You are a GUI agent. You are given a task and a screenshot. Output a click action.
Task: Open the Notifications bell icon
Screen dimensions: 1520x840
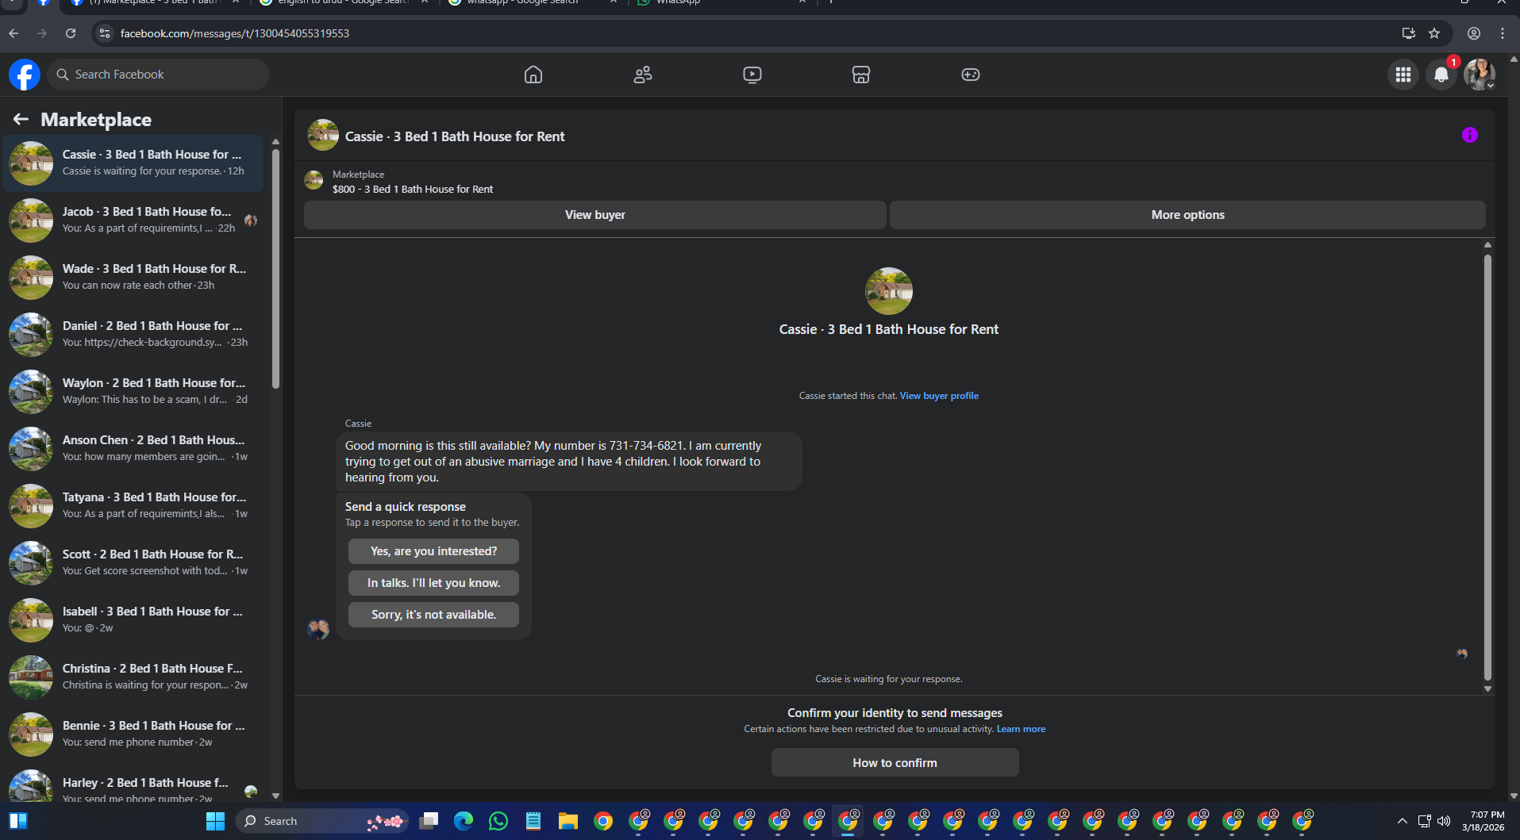1441,75
